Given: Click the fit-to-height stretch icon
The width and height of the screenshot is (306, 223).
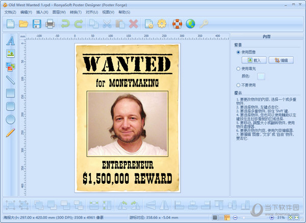Looking at the screenshot, I should (107, 205).
